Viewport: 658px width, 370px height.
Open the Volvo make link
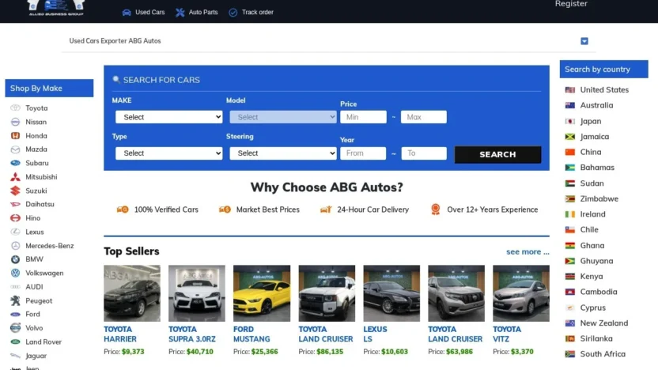click(34, 328)
